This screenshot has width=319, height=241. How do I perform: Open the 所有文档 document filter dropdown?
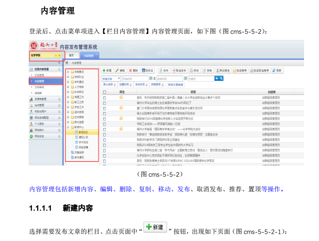tap(111, 78)
